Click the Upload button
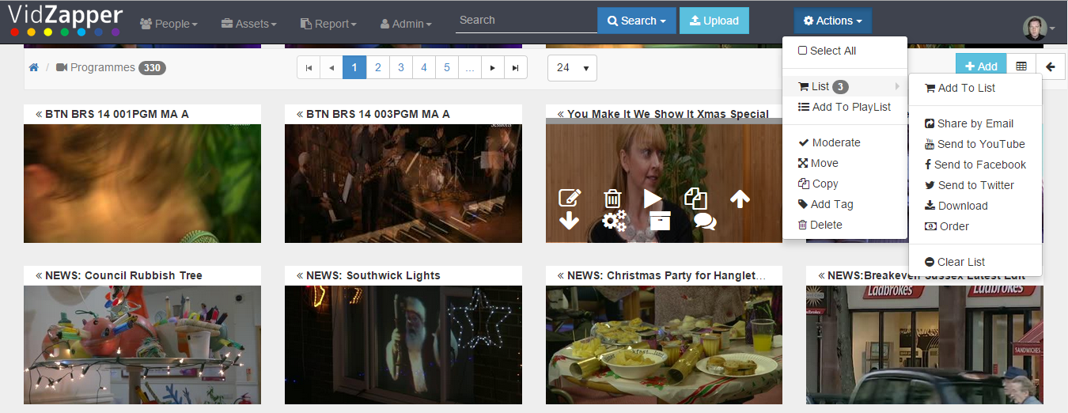This screenshot has height=413, width=1068. 714,21
